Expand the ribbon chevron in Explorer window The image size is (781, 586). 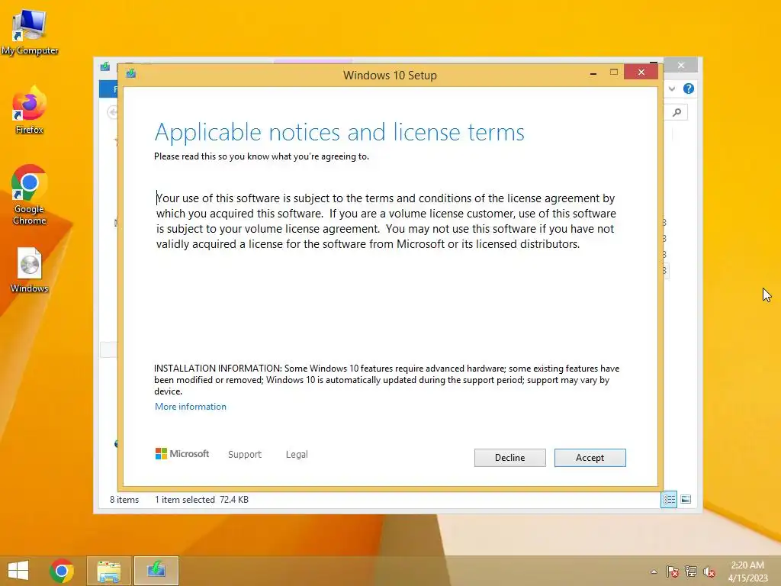[672, 89]
